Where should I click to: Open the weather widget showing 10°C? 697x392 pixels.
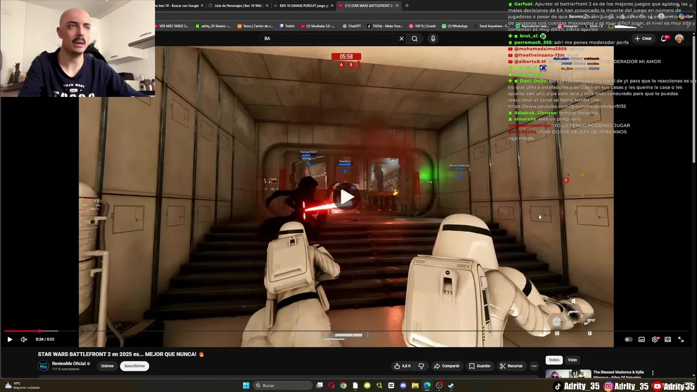tap(22, 385)
